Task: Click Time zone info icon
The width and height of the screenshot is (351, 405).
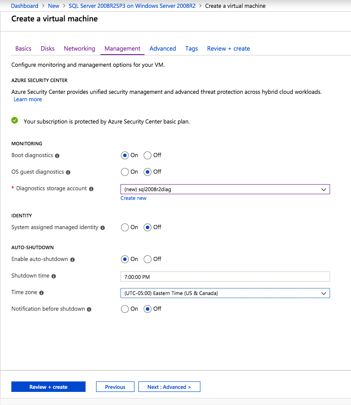Action: coord(41,293)
